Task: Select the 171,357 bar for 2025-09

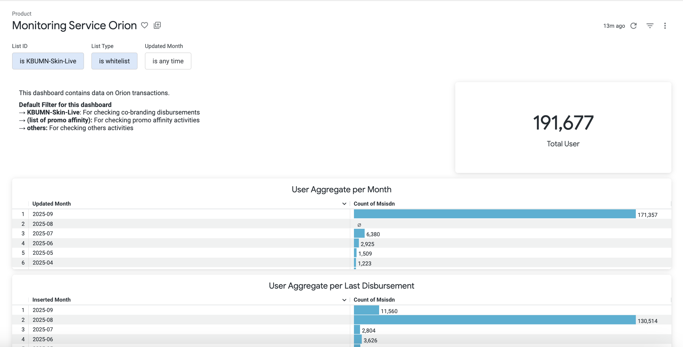Action: [495, 214]
